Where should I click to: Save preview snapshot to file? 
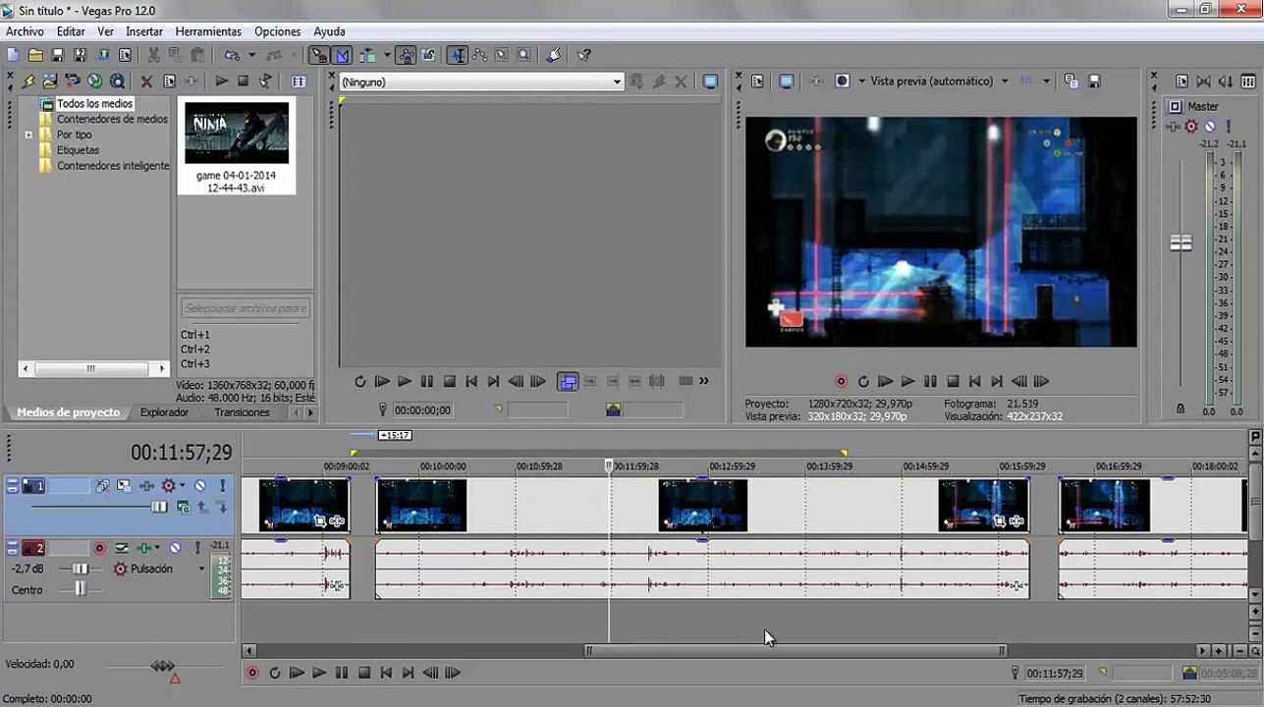[1094, 82]
